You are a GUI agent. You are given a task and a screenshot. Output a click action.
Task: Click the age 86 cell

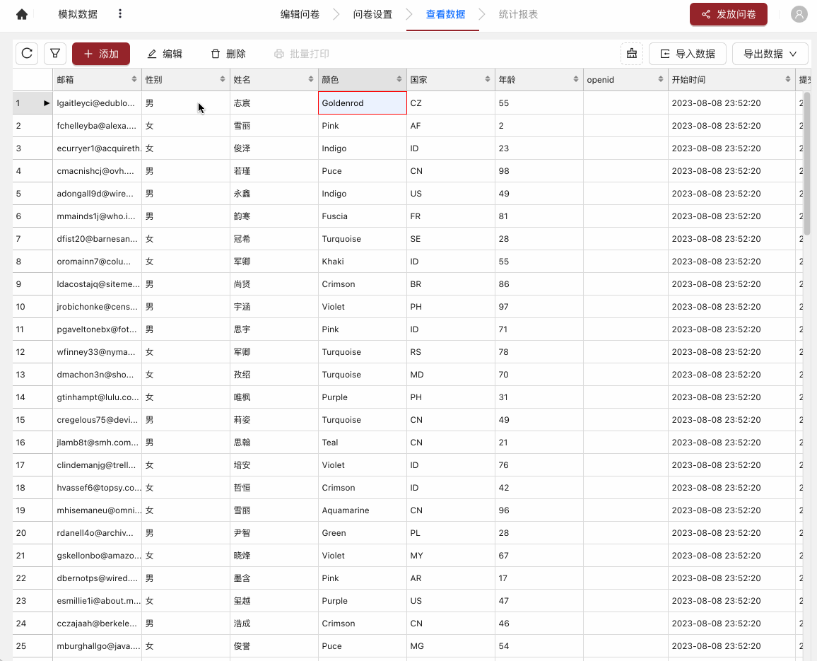click(x=539, y=284)
